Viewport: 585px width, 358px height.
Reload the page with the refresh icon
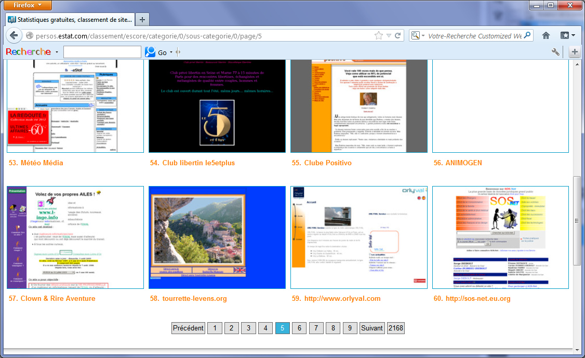(398, 36)
